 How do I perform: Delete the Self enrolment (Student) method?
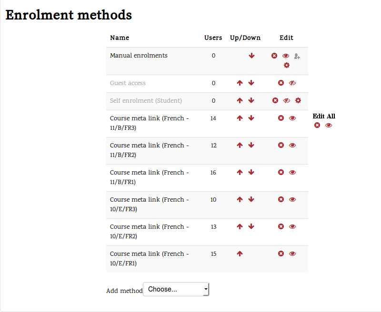click(275, 100)
